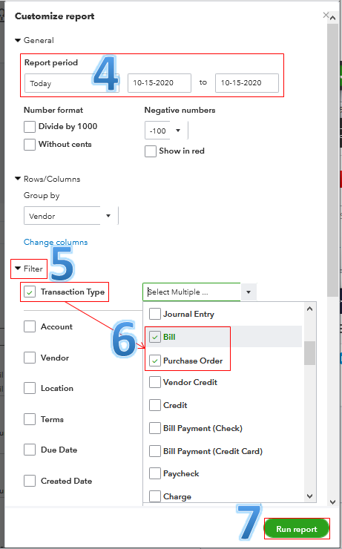342x549 pixels.
Task: Open the Negative numbers -100 dropdown
Action: click(166, 131)
